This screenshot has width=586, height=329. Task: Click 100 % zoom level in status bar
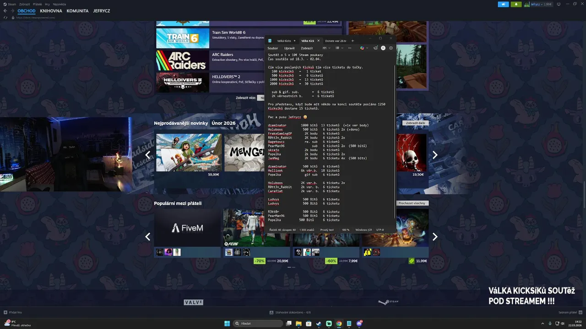346,230
